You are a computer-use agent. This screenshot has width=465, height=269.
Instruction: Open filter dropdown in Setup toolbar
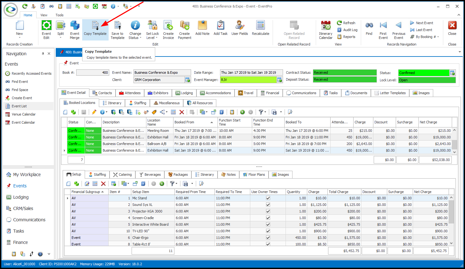176,184
